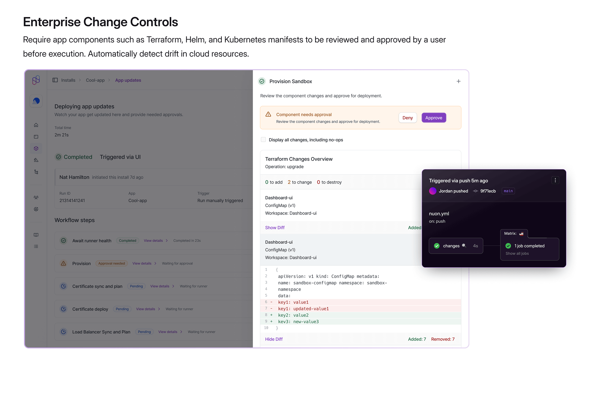The height and width of the screenshot is (393, 616).
Task: Click the main branch tag
Action: (x=508, y=191)
